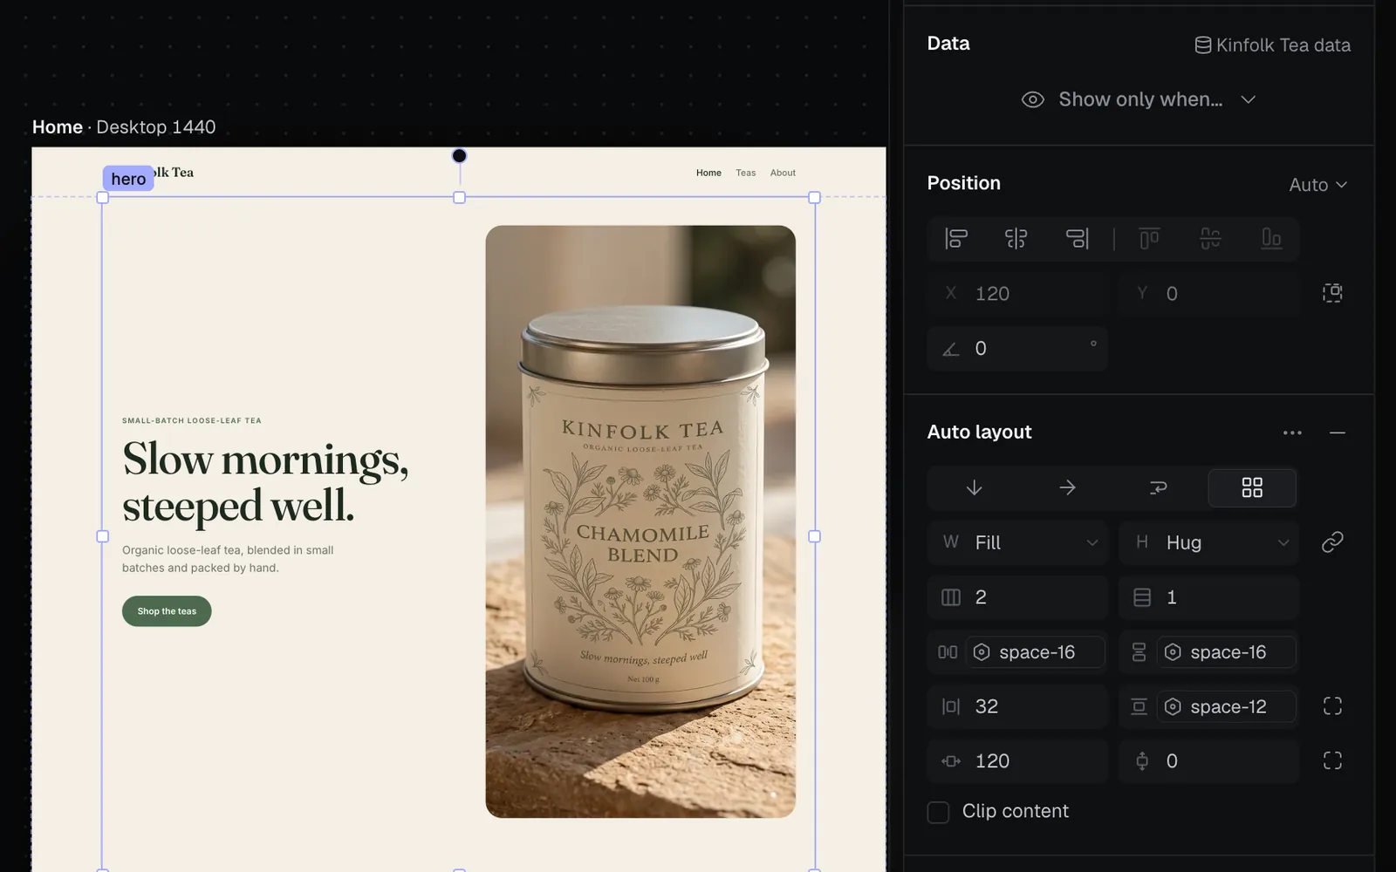Click Home nav link in canvas

pos(708,173)
